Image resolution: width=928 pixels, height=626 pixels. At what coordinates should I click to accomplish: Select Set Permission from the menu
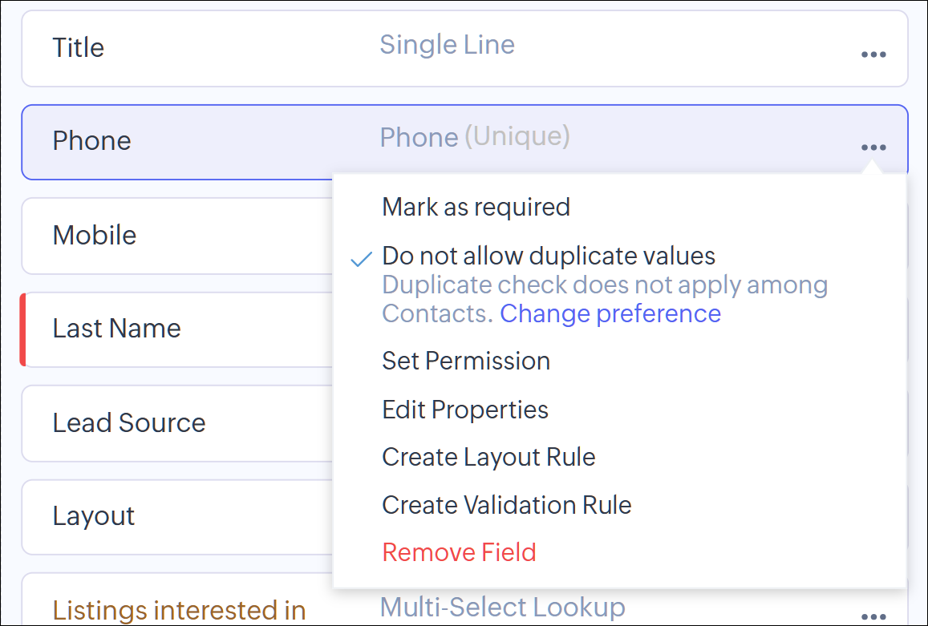pyautogui.click(x=466, y=361)
